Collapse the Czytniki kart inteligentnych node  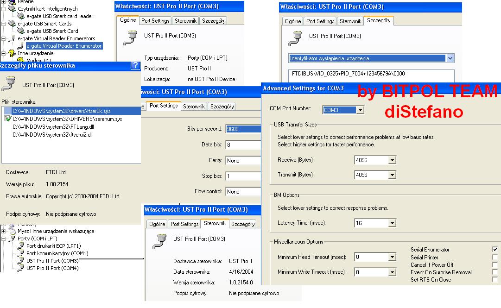pos(3,9)
